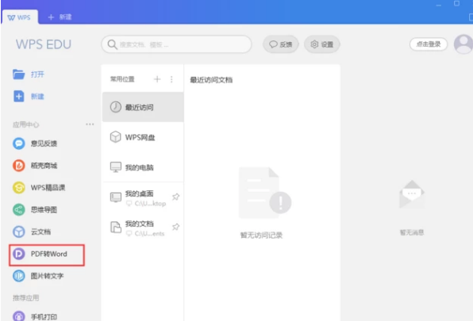Click the blue plus 新建 icon in sidebar
The width and height of the screenshot is (473, 321).
point(19,97)
